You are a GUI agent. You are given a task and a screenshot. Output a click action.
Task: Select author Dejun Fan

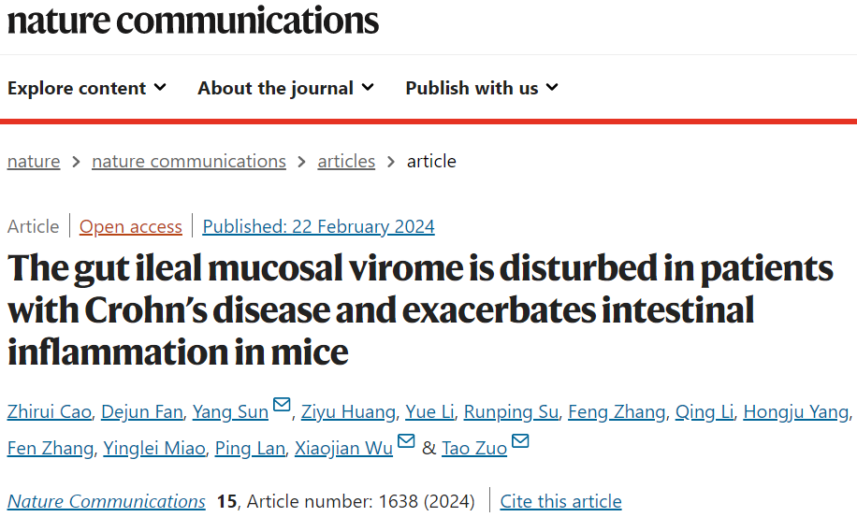coord(142,411)
